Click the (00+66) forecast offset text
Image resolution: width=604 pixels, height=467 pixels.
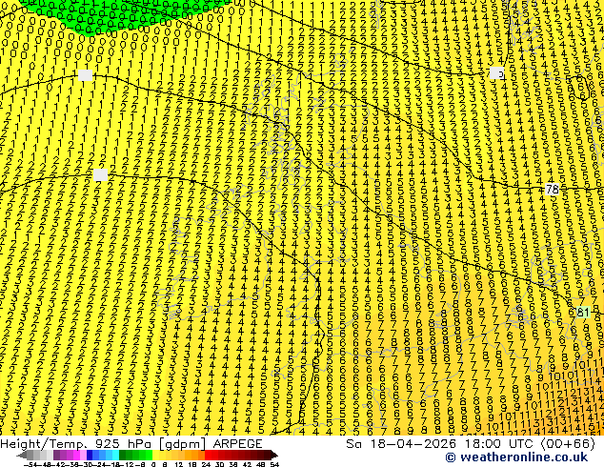coord(568,444)
